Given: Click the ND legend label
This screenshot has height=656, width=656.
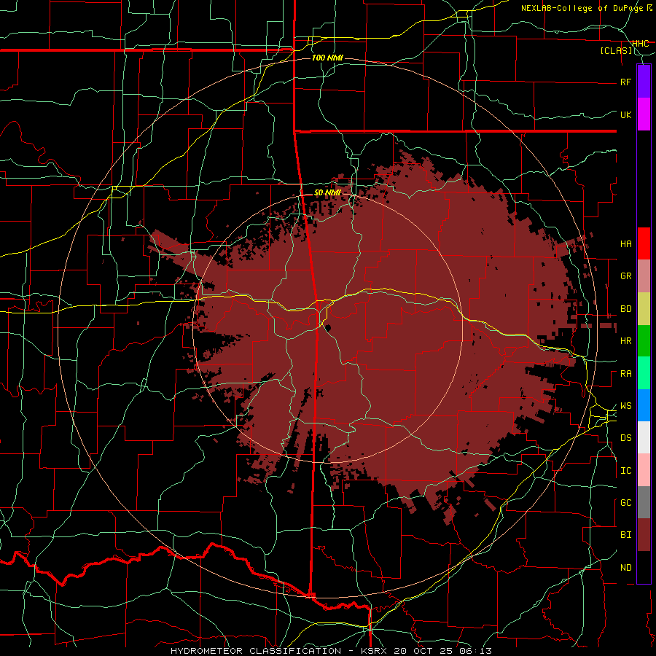Looking at the screenshot, I should click(625, 568).
